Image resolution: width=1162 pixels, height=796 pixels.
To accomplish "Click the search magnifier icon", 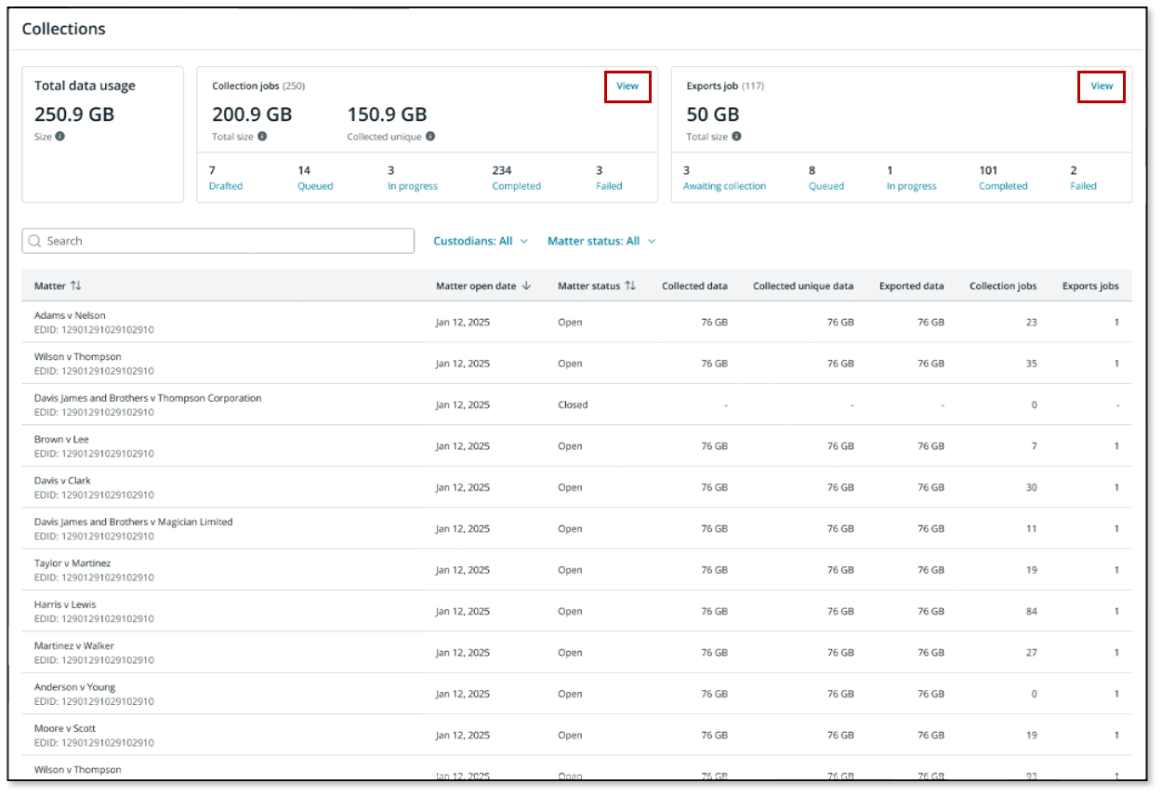I will click(34, 241).
